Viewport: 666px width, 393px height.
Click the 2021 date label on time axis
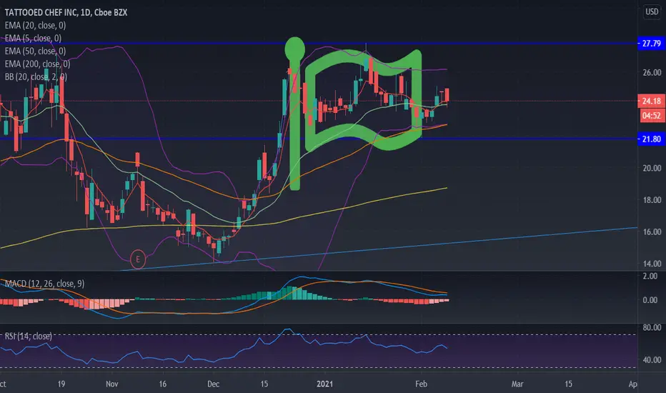tap(325, 384)
